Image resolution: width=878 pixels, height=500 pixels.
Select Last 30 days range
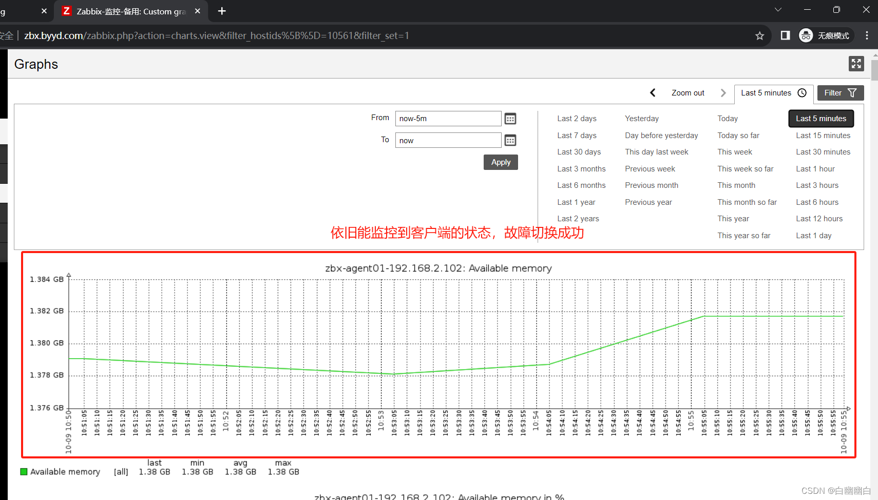click(x=579, y=152)
